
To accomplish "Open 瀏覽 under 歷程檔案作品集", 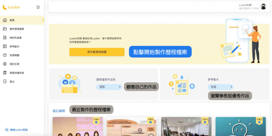I will tap(109, 87).
